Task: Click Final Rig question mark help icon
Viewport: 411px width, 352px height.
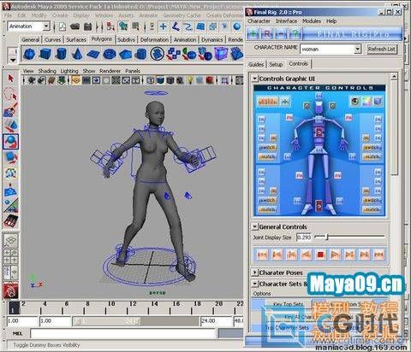Action: (x=295, y=34)
